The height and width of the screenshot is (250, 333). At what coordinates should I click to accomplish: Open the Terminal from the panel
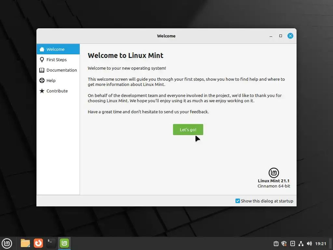[51, 243]
